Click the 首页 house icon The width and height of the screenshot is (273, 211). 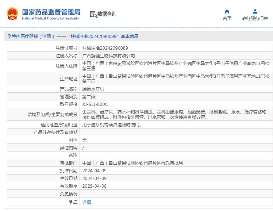click(227, 11)
